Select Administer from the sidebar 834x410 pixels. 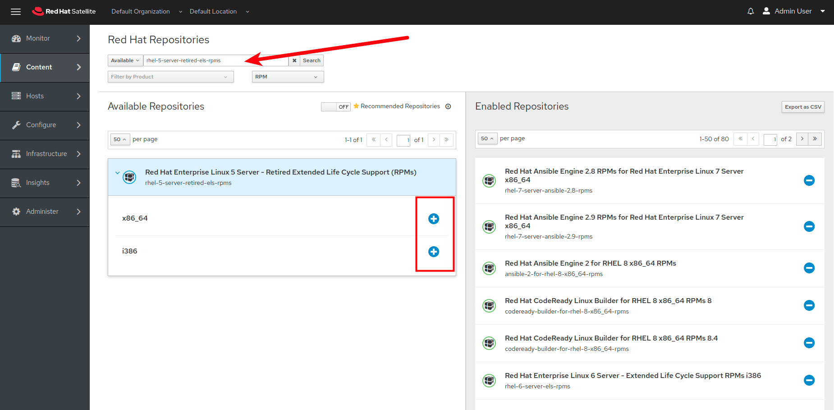tap(16, 211)
